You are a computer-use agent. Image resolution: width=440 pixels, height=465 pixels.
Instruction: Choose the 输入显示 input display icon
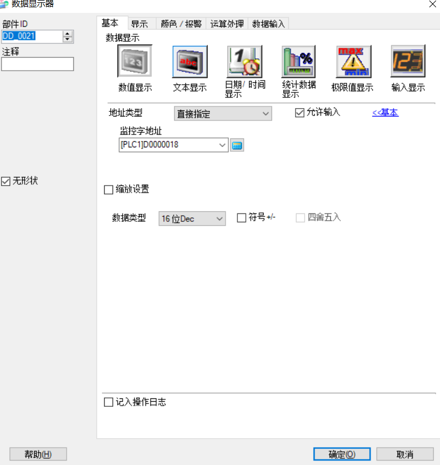coord(408,62)
